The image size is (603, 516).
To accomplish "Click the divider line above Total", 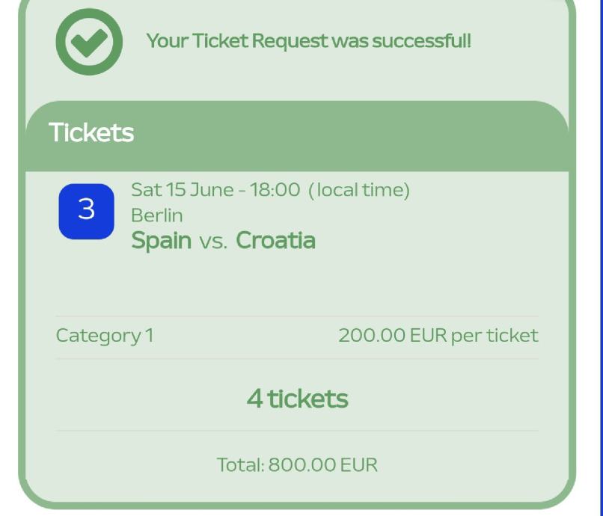I will click(x=297, y=431).
